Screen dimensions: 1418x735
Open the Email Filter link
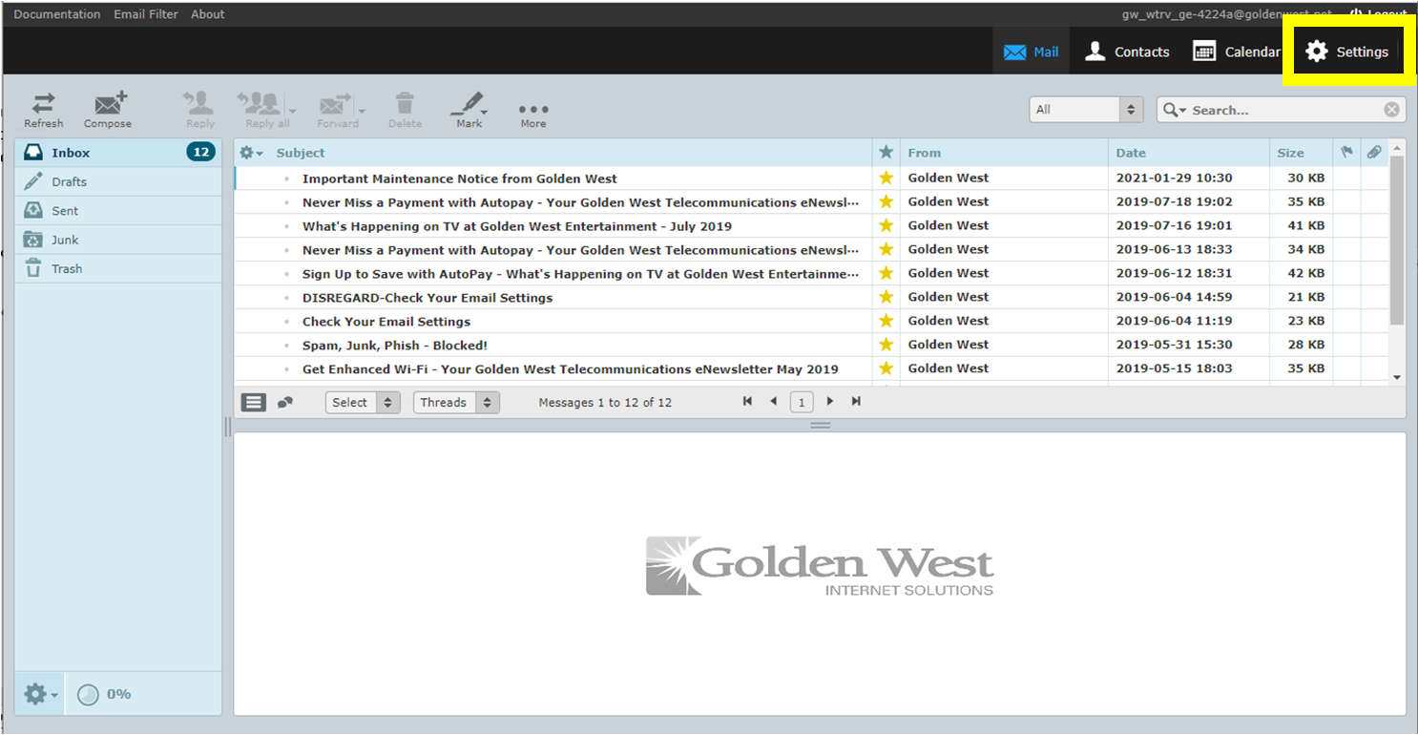(146, 14)
